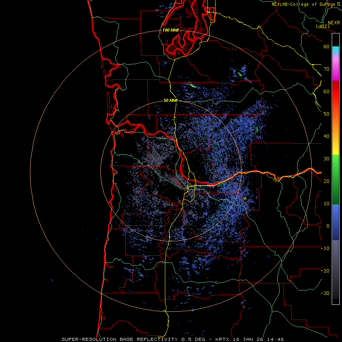The image size is (342, 342).
Task: Click the 60 value on the dBZ scale
Action: [326, 91]
